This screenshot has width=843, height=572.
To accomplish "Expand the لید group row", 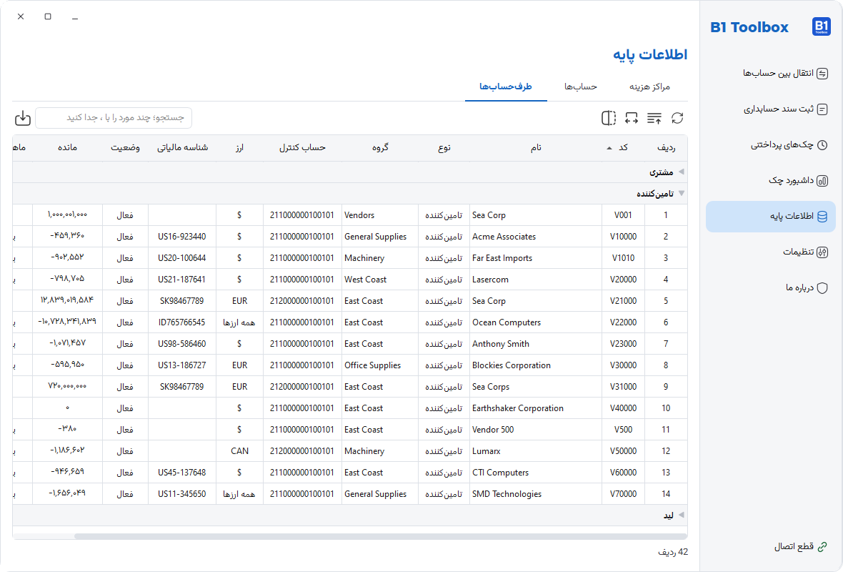I will pyautogui.click(x=349, y=516).
